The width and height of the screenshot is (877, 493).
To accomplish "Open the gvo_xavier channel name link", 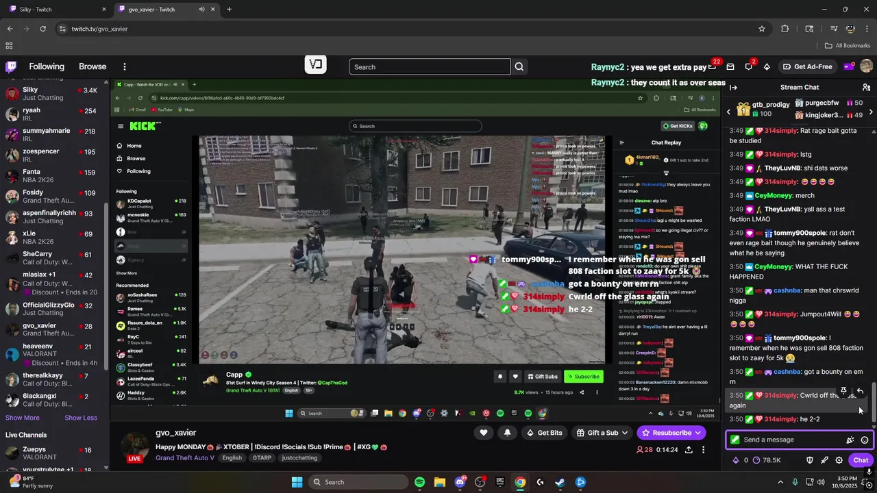I will [x=176, y=433].
